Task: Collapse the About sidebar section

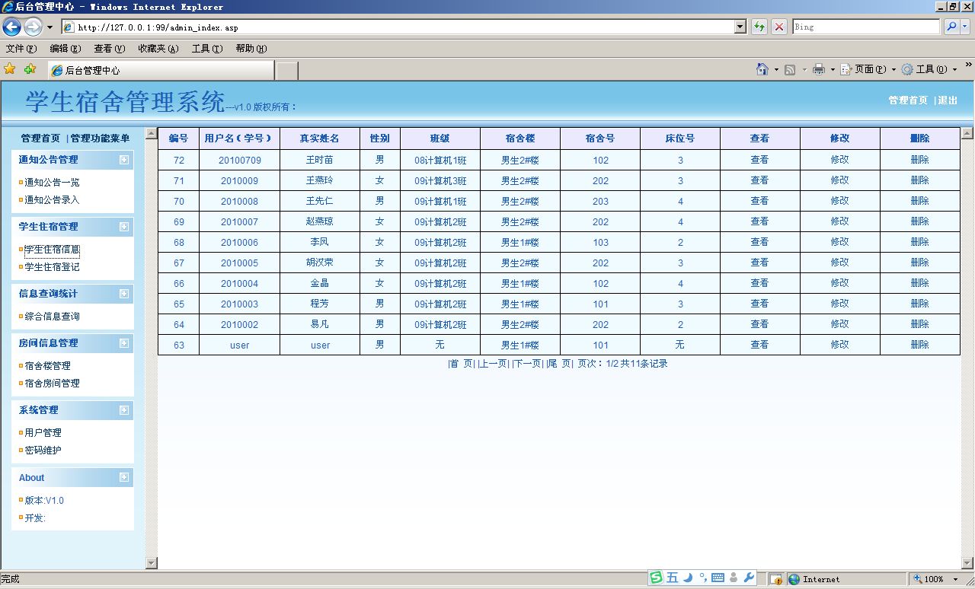Action: [124, 477]
